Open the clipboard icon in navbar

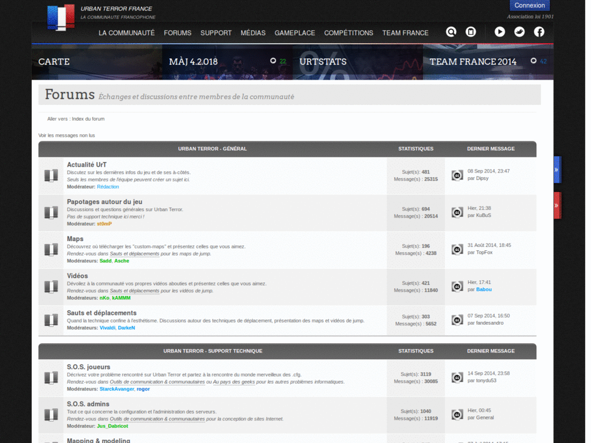pos(471,32)
